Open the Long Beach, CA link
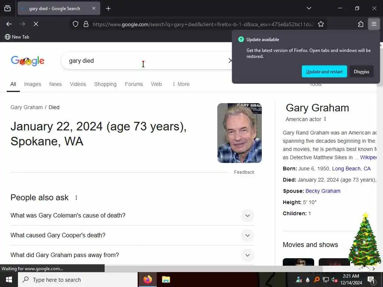This screenshot has height=287, width=383. (351, 169)
